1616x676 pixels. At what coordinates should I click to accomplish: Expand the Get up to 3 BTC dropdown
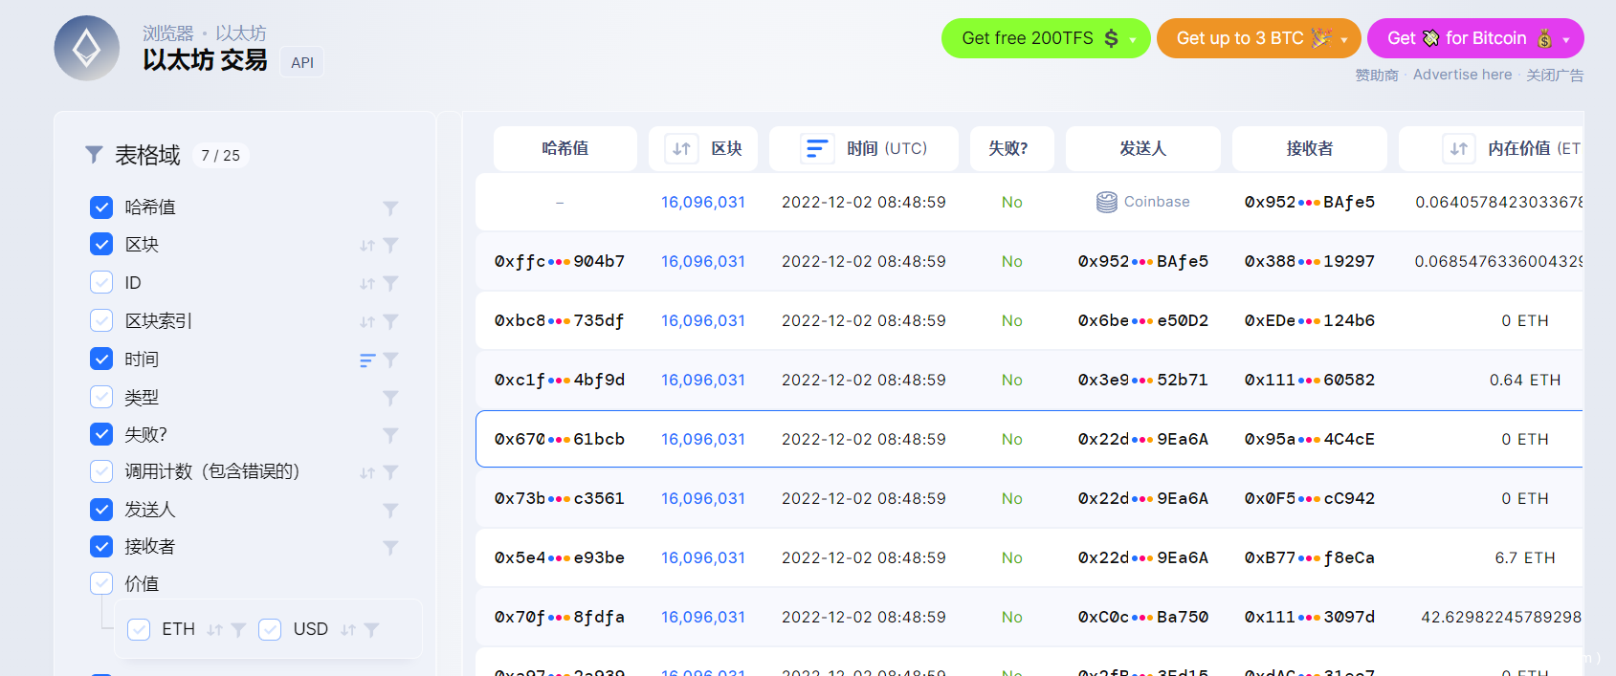pyautogui.click(x=1343, y=39)
